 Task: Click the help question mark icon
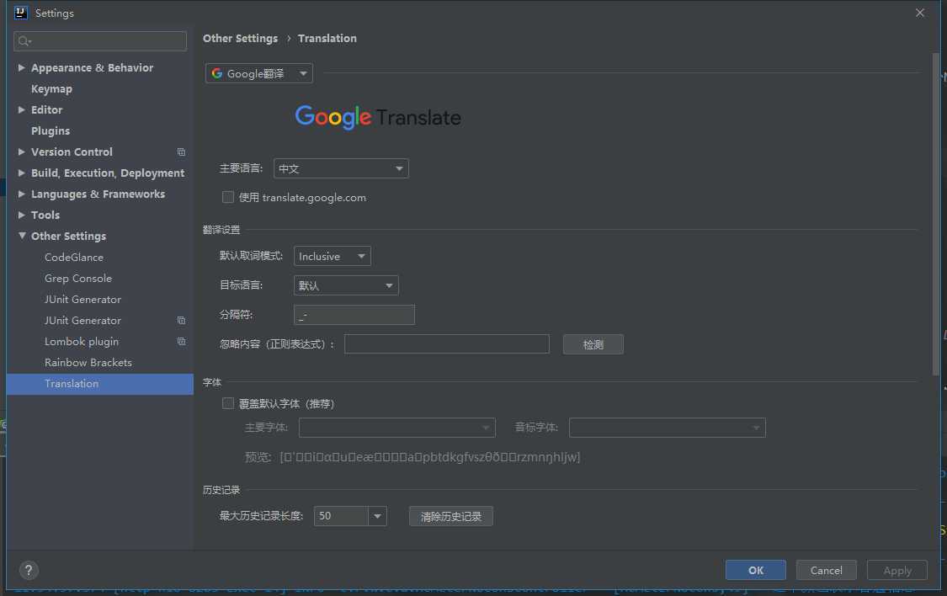click(x=29, y=570)
